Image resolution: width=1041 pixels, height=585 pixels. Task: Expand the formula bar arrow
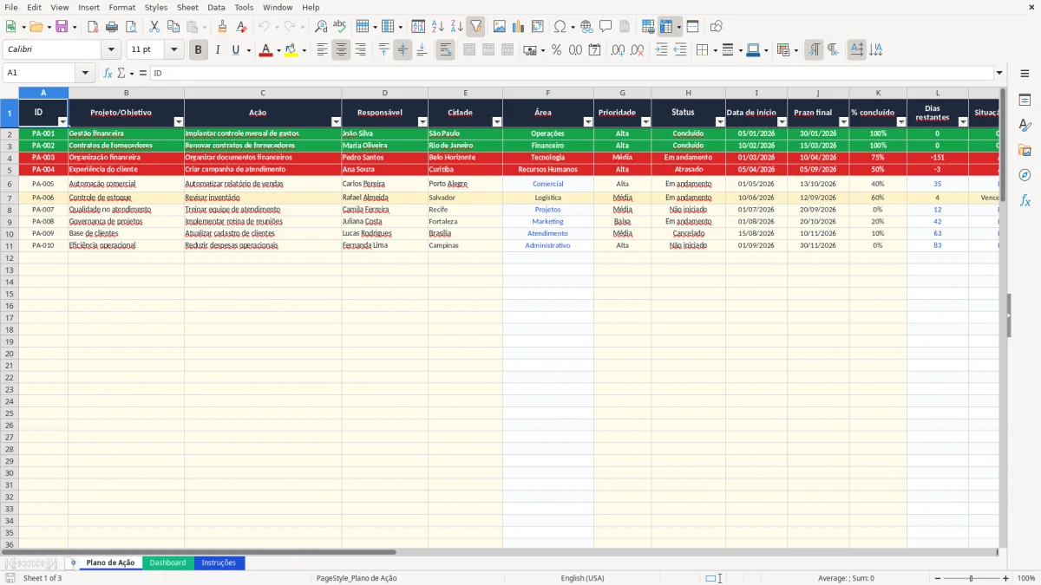click(x=999, y=74)
